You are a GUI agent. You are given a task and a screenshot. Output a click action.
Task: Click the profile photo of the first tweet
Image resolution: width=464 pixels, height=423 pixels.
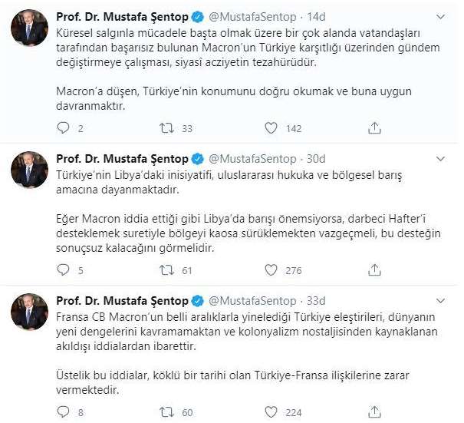pos(30,29)
